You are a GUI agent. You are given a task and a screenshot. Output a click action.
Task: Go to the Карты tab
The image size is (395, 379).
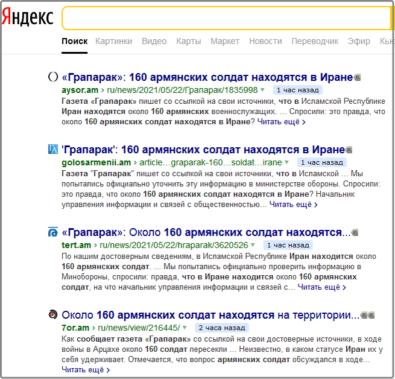189,41
